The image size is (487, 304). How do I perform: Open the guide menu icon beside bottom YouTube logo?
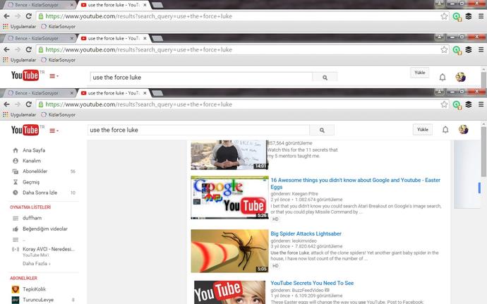coord(54,131)
